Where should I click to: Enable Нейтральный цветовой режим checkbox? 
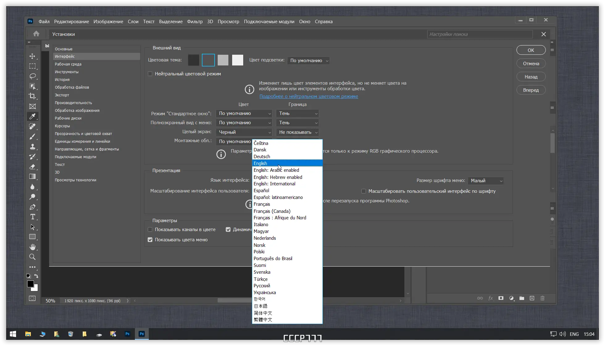(150, 74)
